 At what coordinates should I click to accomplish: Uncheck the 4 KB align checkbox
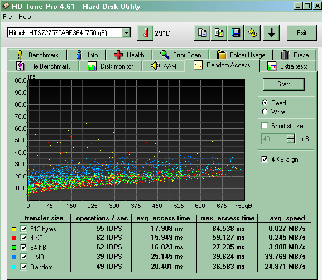(265, 159)
